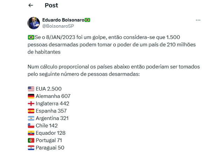Open the @BolsonaroSP handle link
The width and height of the screenshot is (224, 154).
click(58, 26)
